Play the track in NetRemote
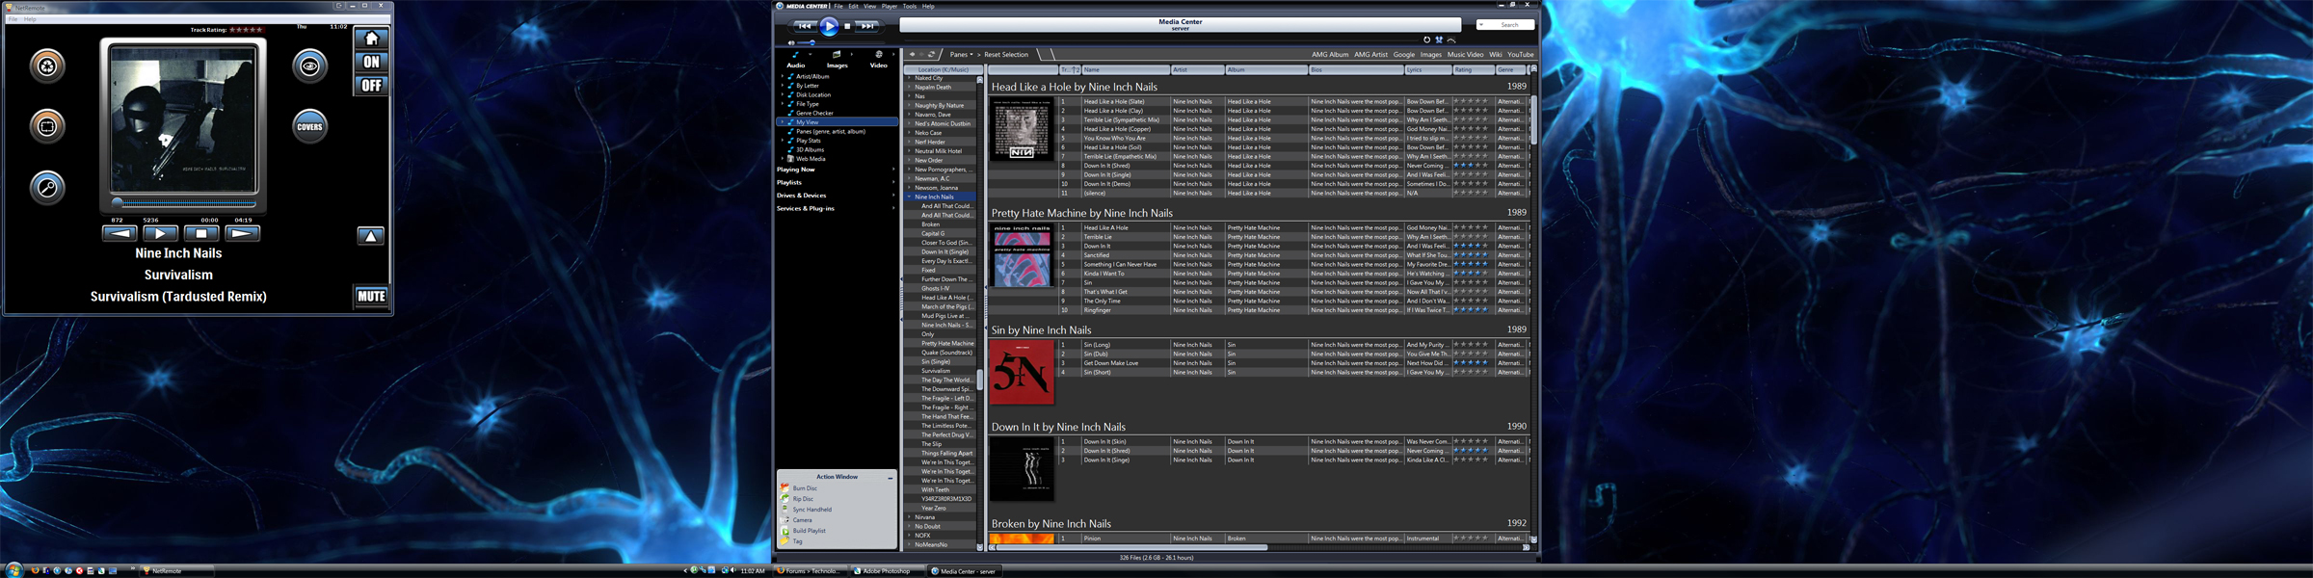2313x578 pixels. [160, 233]
